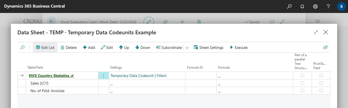Open Sheet Settings
The height and width of the screenshot is (108, 348).
(209, 47)
